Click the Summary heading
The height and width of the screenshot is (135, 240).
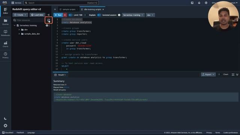(59, 81)
